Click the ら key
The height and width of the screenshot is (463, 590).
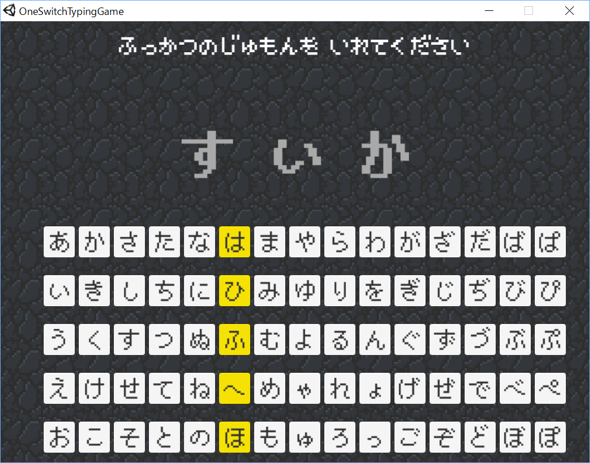pos(340,242)
